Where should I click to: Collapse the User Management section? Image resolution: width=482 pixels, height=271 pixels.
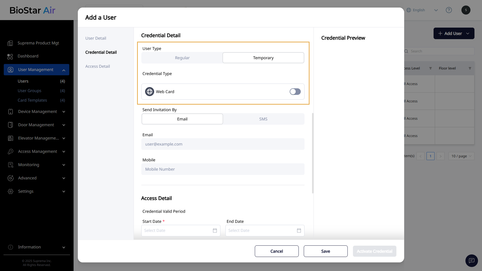[64, 70]
